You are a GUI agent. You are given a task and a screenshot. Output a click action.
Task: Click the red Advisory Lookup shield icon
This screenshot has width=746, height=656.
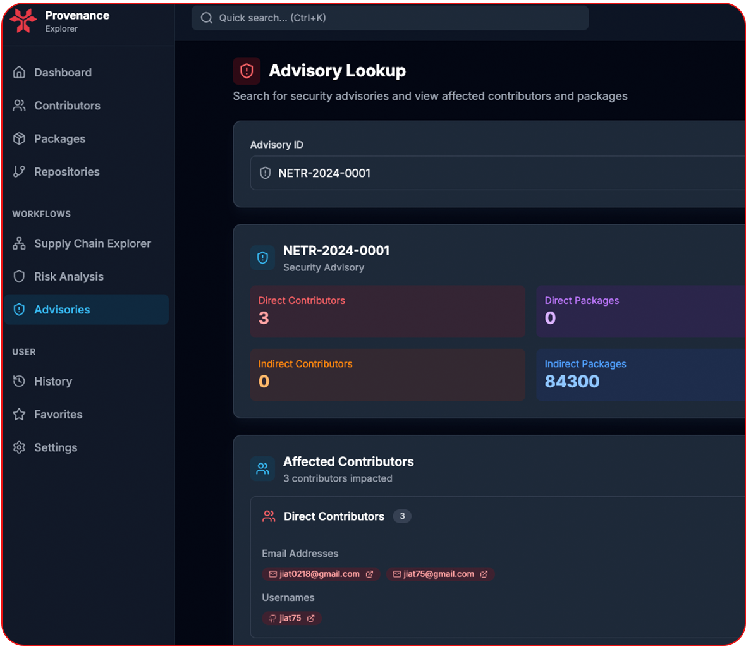pos(247,71)
